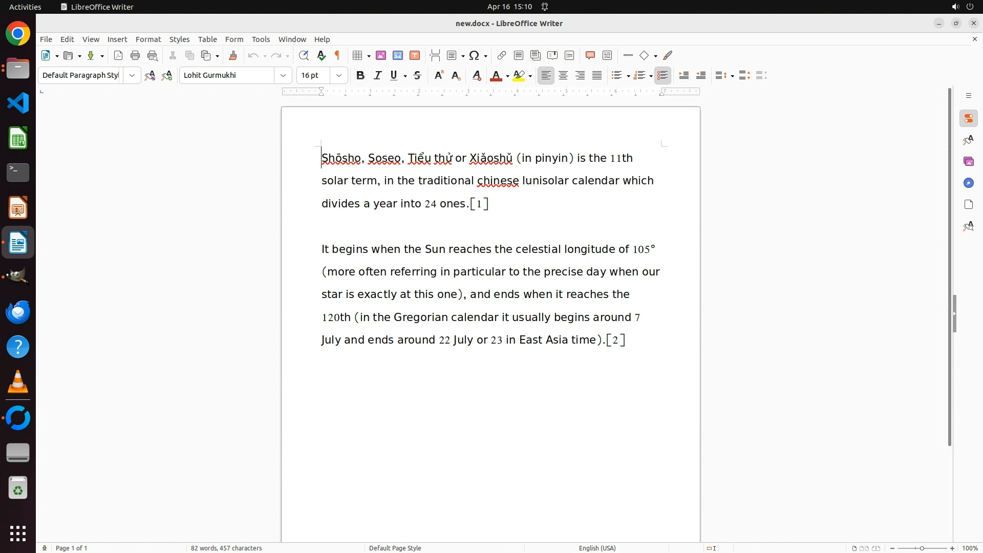Click the Export as PDF icon
This screenshot has height=553, width=983.
pos(118,55)
